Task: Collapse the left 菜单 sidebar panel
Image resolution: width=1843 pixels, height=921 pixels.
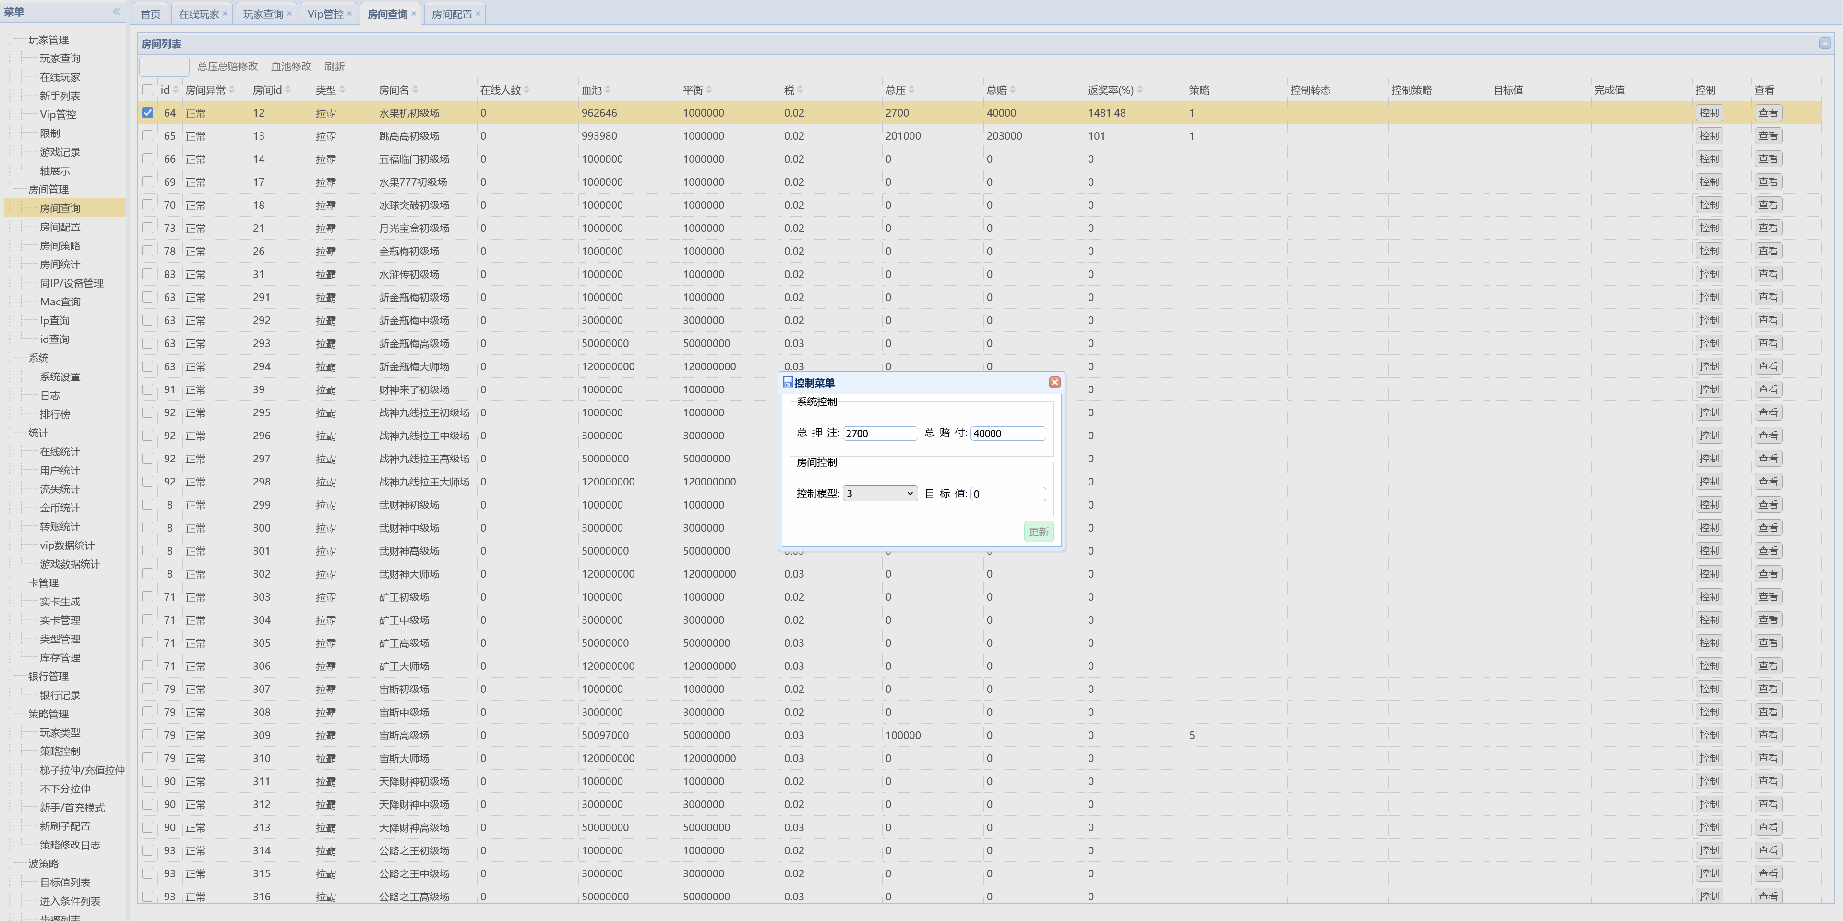Action: click(116, 12)
